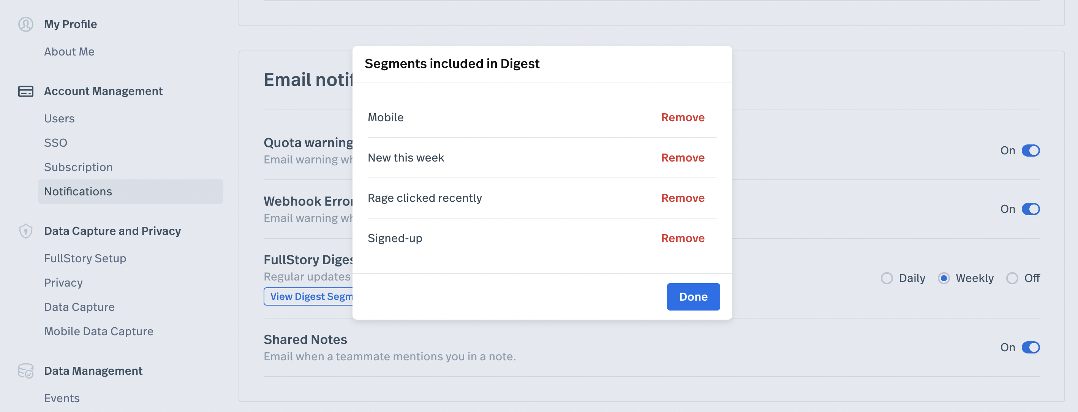Open the Users settings page
Screen dimensions: 1078x412
[59, 119]
